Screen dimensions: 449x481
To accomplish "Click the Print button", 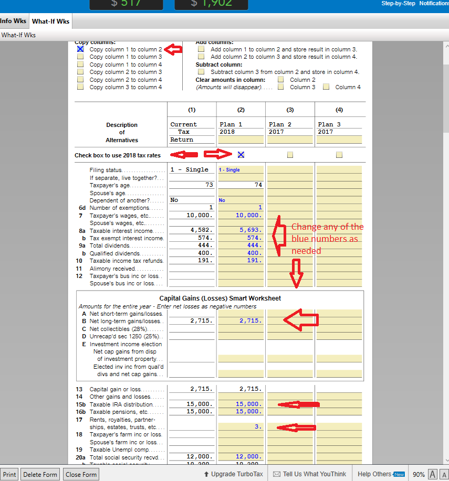I will [x=9, y=475].
